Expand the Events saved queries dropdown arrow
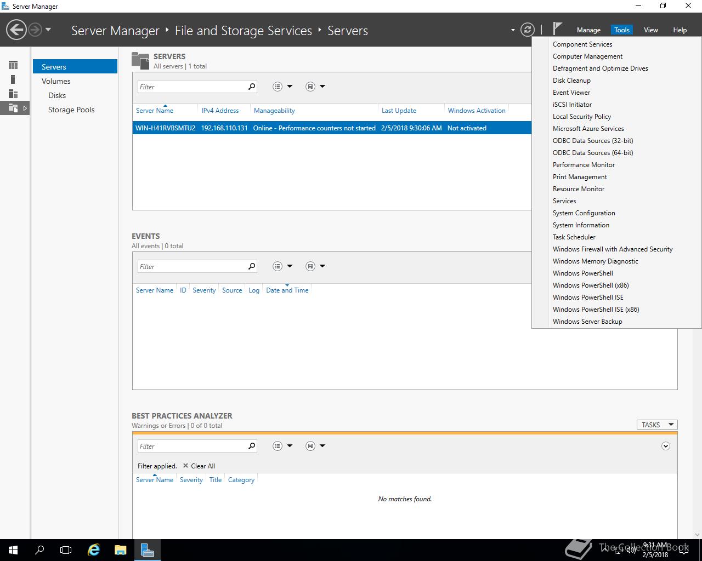This screenshot has height=561, width=702. click(322, 266)
